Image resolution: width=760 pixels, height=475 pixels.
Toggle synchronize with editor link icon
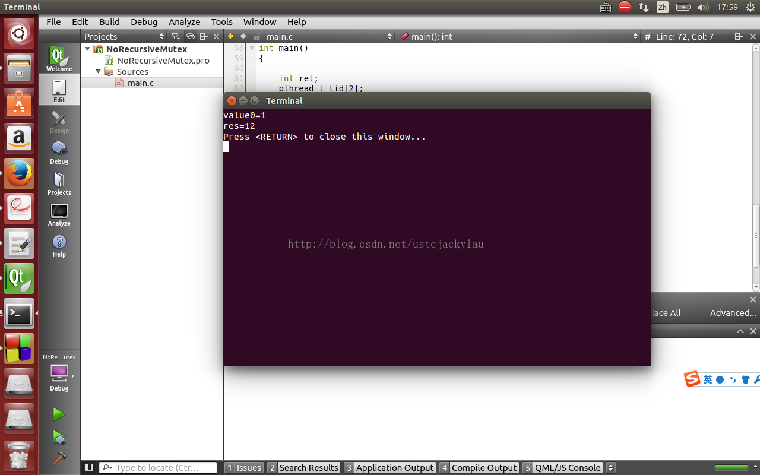[x=191, y=37]
